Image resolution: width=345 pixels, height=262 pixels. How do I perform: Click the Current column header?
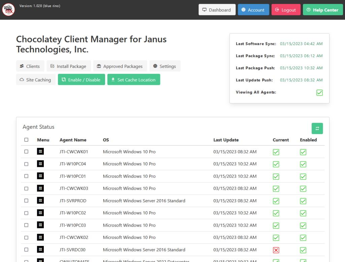(x=281, y=140)
